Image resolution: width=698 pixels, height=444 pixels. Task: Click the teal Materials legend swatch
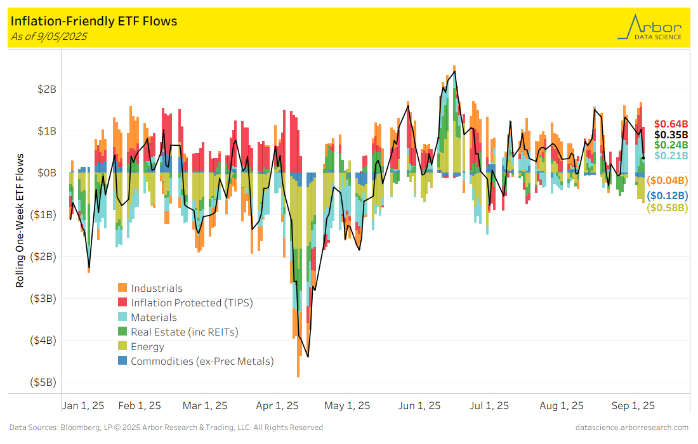tap(123, 318)
